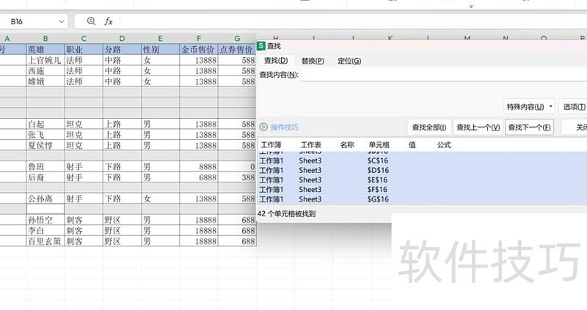Viewport: 587px width, 310px height.
Task: Select result row $D$16
Action: pyautogui.click(x=423, y=171)
